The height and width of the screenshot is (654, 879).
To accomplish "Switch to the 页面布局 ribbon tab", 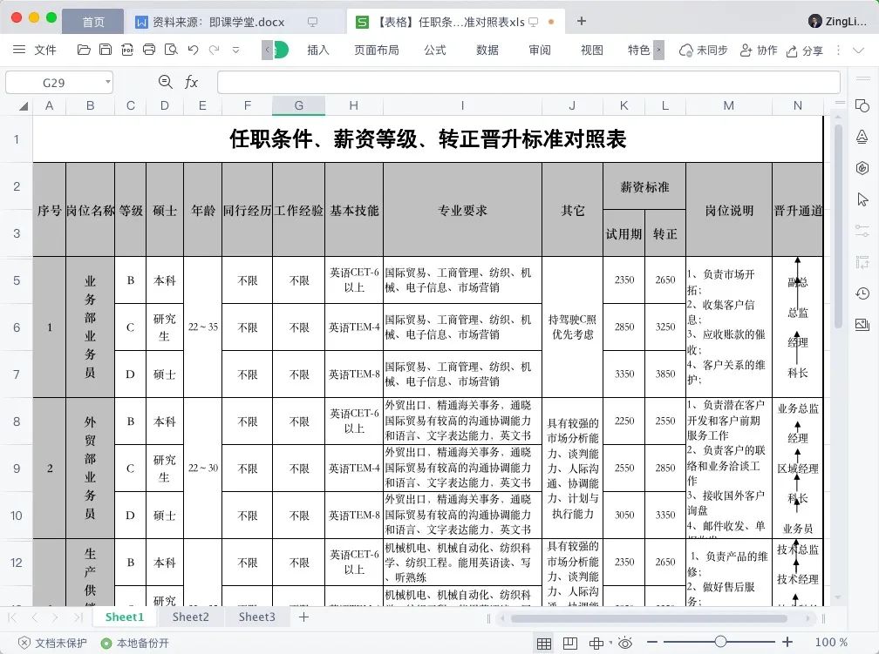I will click(x=376, y=51).
